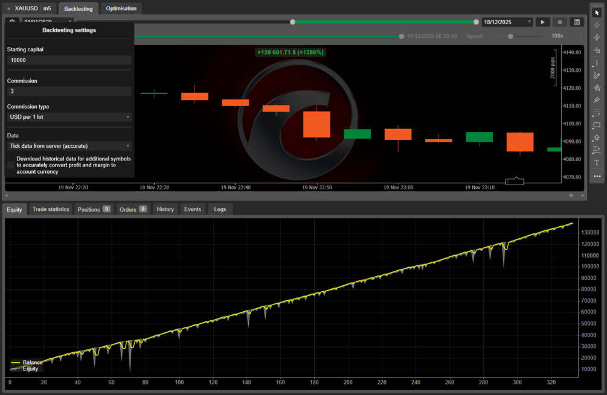Switch to the Optimisation tab
This screenshot has width=607, height=395.
[121, 8]
